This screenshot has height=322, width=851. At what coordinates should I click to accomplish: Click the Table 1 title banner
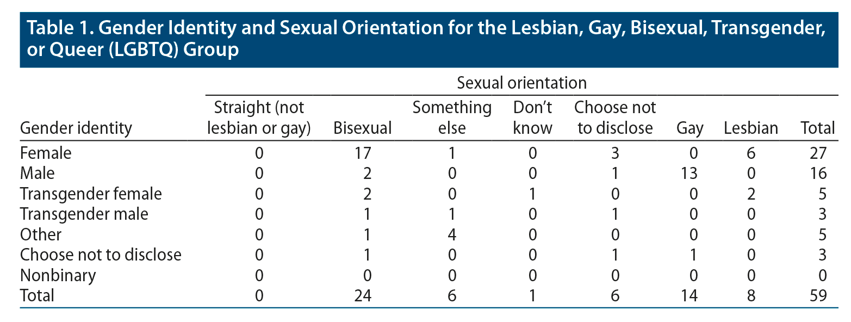(424, 38)
